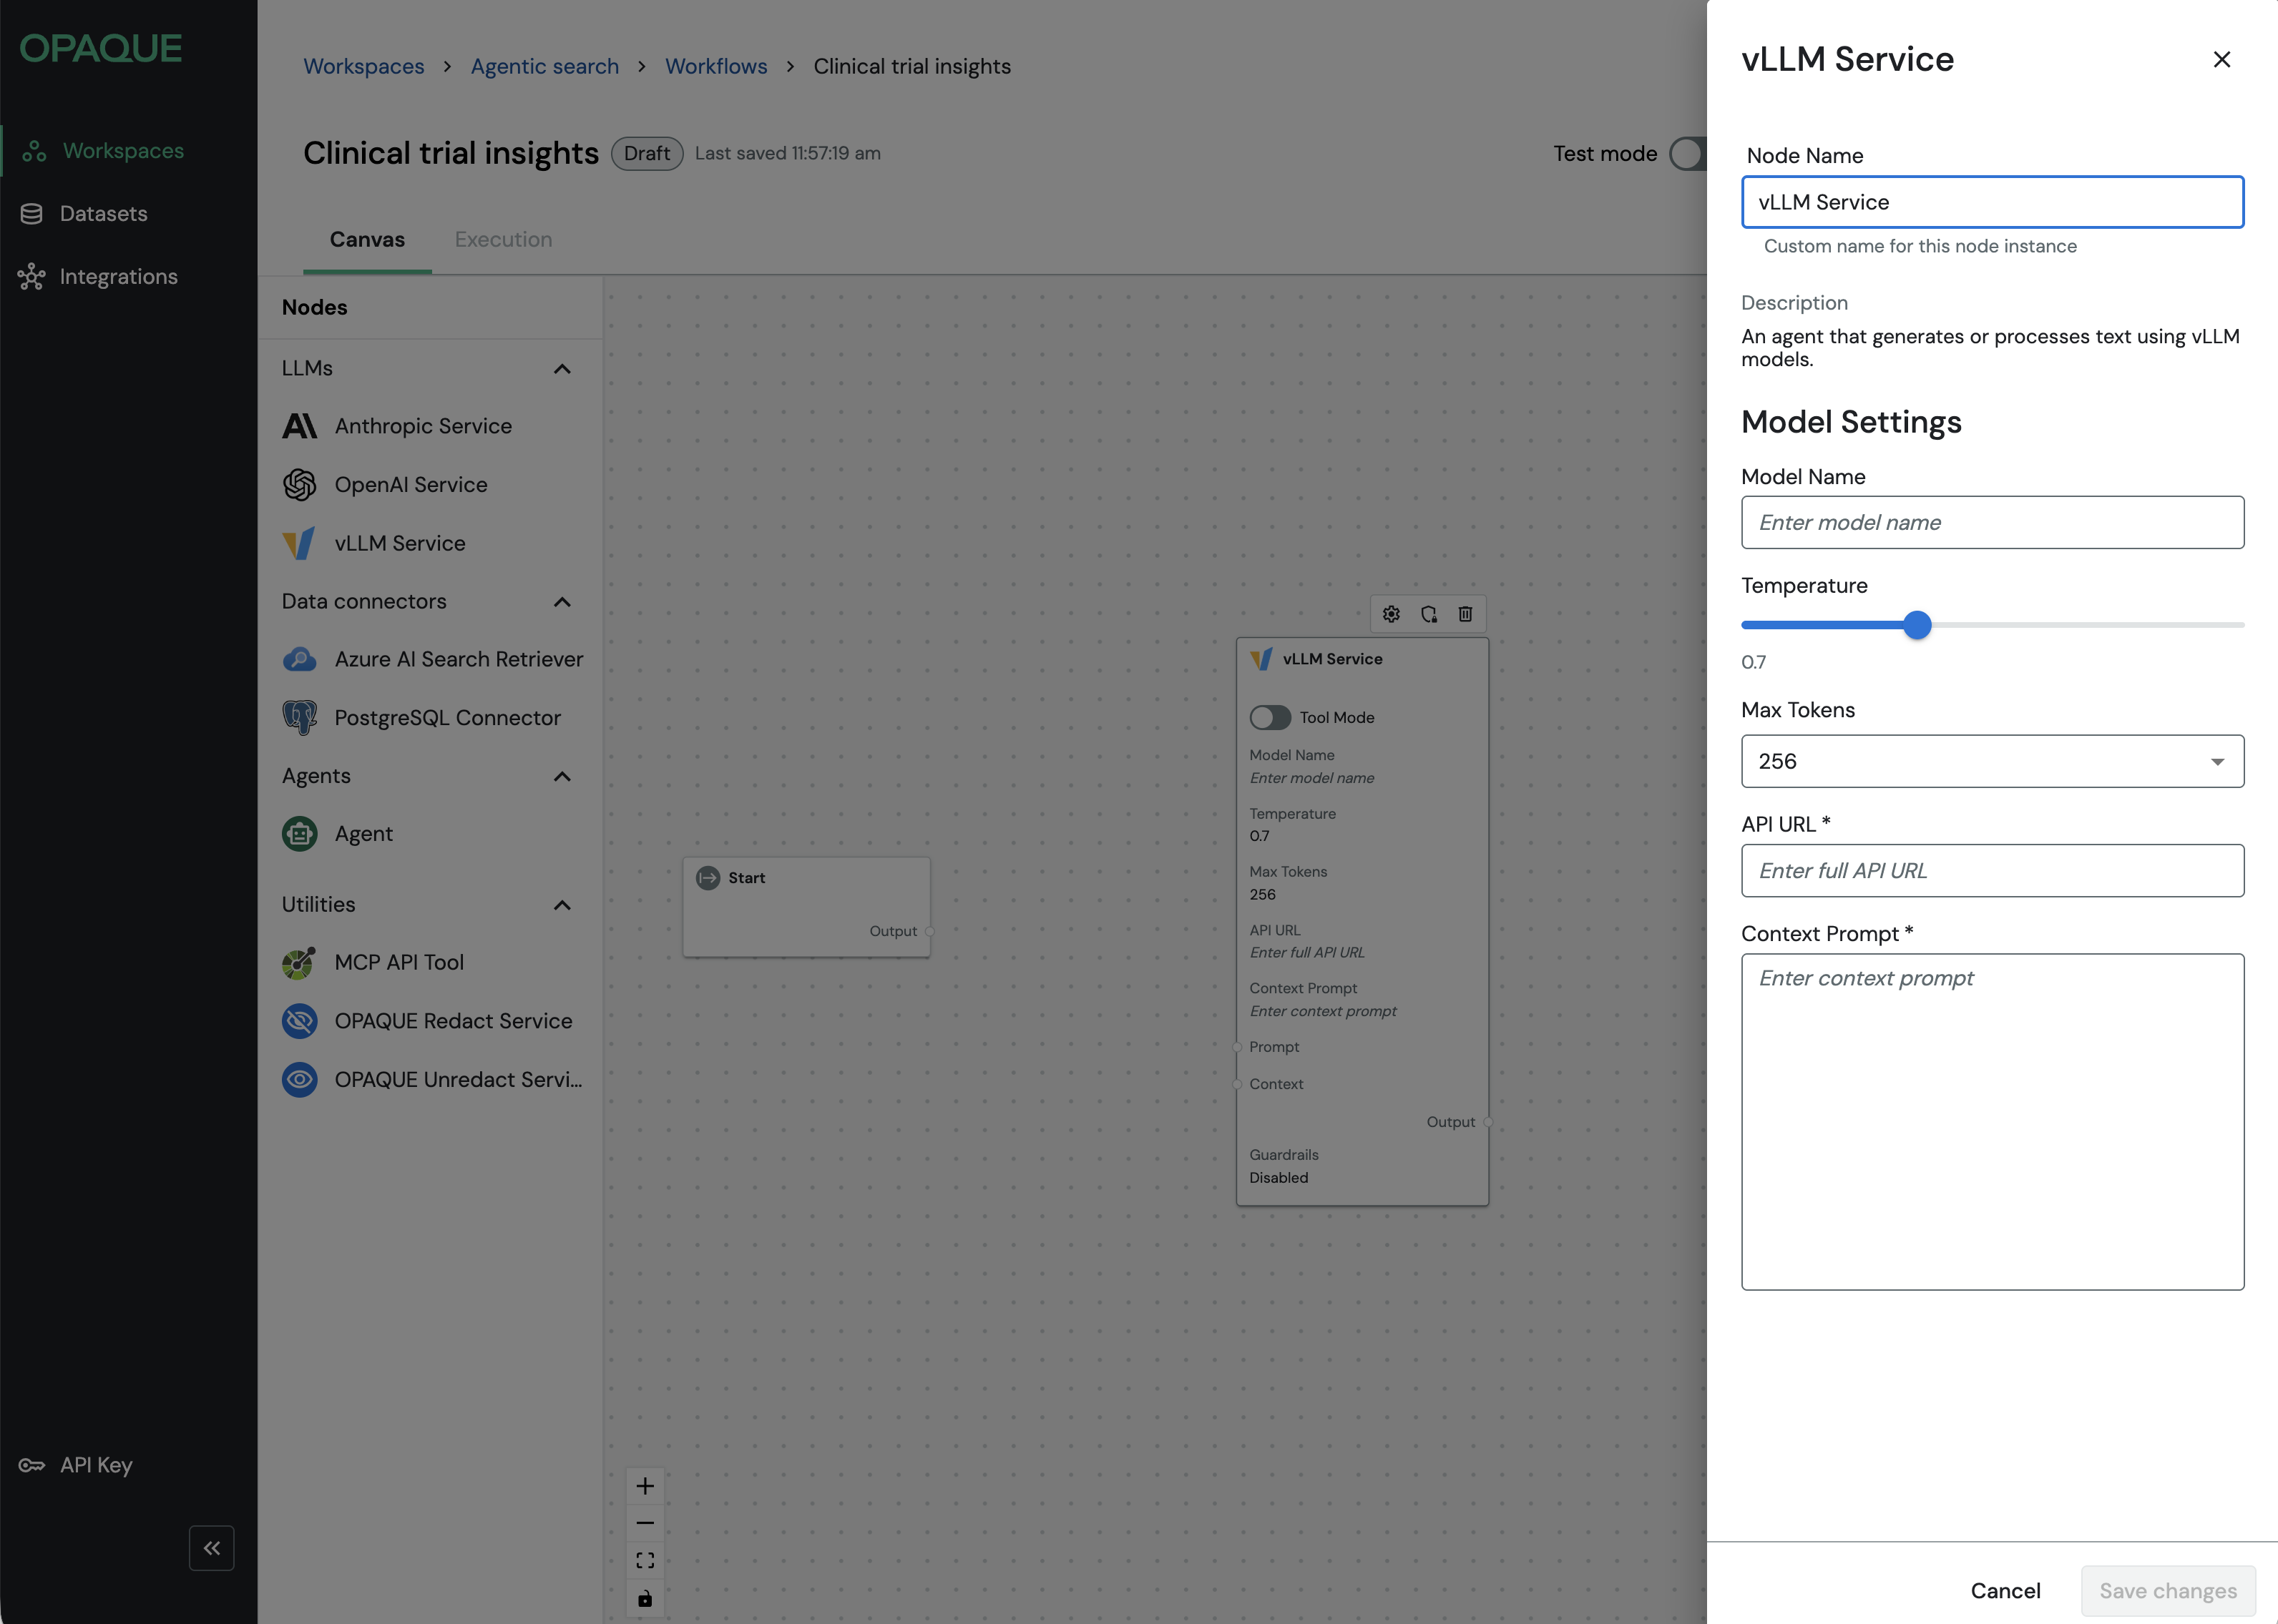Image resolution: width=2278 pixels, height=1624 pixels.
Task: Collapse the LLMs node section
Action: point(562,369)
